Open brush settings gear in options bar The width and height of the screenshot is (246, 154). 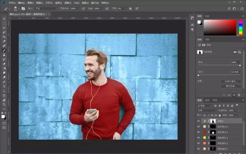tap(131, 8)
